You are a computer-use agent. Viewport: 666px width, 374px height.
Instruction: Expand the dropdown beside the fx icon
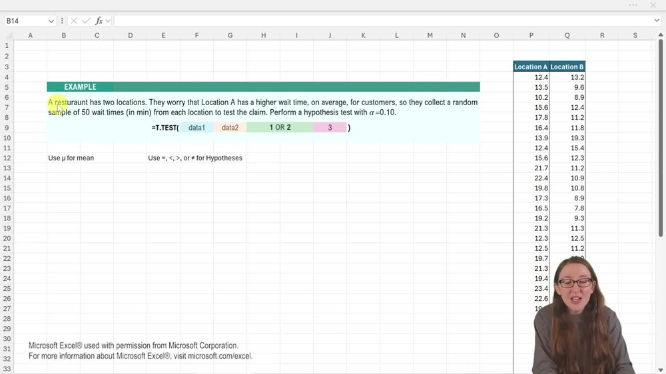[x=108, y=21]
